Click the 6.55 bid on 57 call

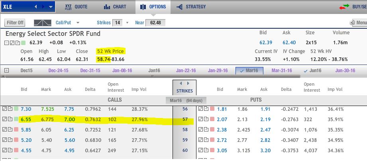26,119
